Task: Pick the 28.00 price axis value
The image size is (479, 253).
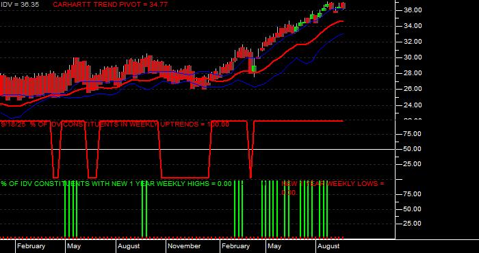Action: point(412,73)
